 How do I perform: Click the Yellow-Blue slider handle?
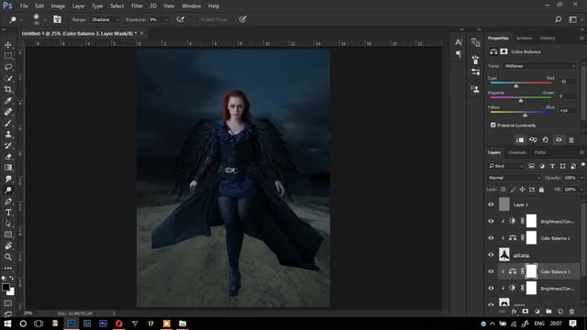(x=526, y=115)
